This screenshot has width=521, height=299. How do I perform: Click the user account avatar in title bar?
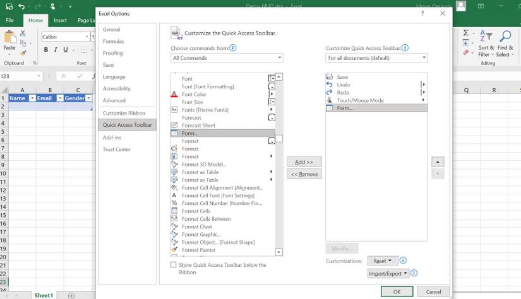point(461,6)
